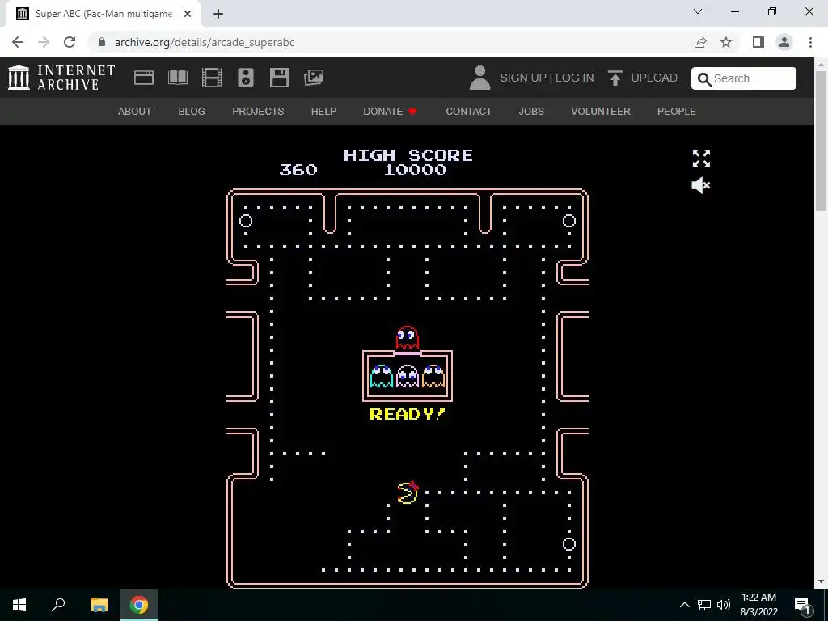The image size is (828, 621).
Task: Open the Video film strip icon
Action: pos(211,78)
